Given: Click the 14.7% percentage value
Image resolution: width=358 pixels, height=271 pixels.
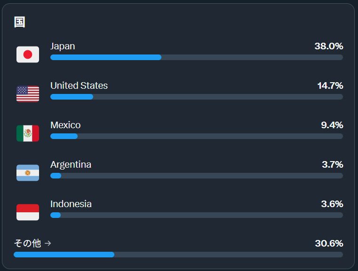Looking at the screenshot, I should (x=330, y=85).
